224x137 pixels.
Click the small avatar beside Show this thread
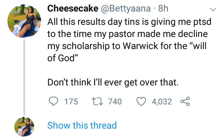point(25,126)
